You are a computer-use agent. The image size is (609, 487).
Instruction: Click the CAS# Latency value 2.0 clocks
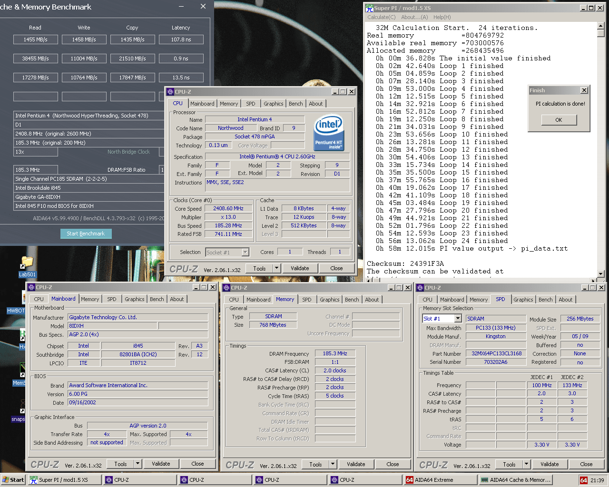click(335, 370)
